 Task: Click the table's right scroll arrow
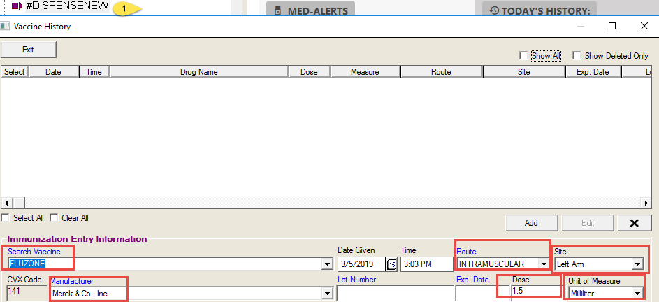point(647,203)
